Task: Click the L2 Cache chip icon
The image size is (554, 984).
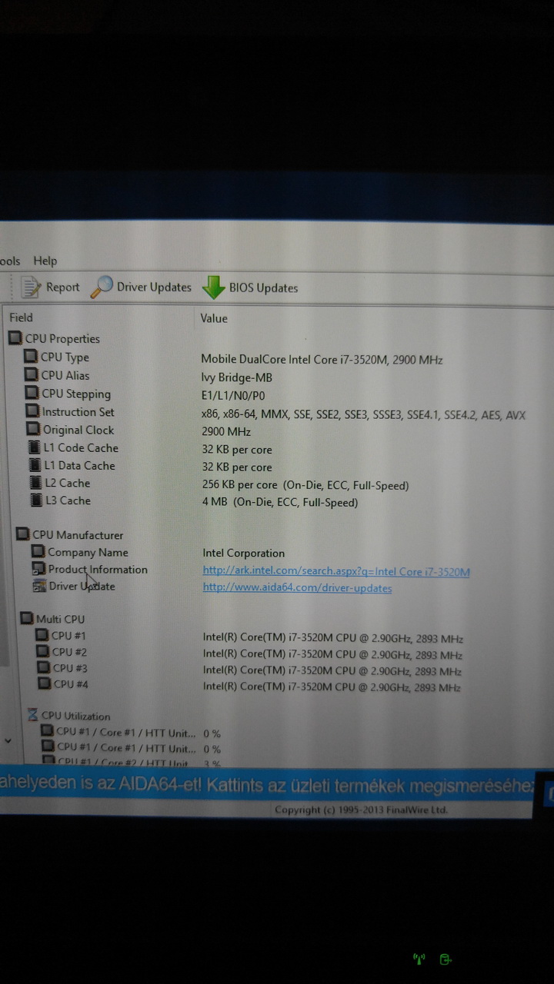Action: pos(35,483)
